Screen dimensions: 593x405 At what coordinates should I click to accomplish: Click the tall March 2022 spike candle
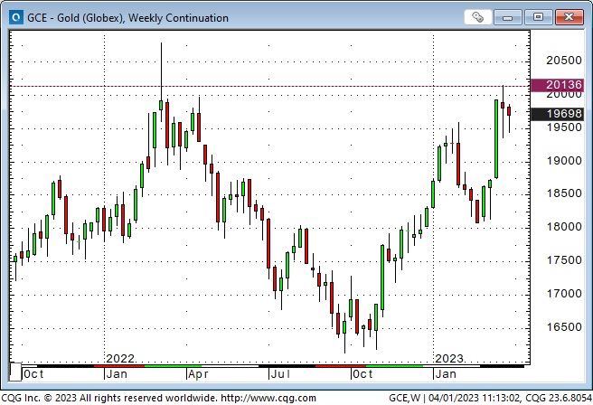coord(161,82)
